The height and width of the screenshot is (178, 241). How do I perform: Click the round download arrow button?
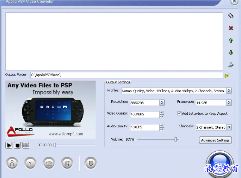pos(90,163)
